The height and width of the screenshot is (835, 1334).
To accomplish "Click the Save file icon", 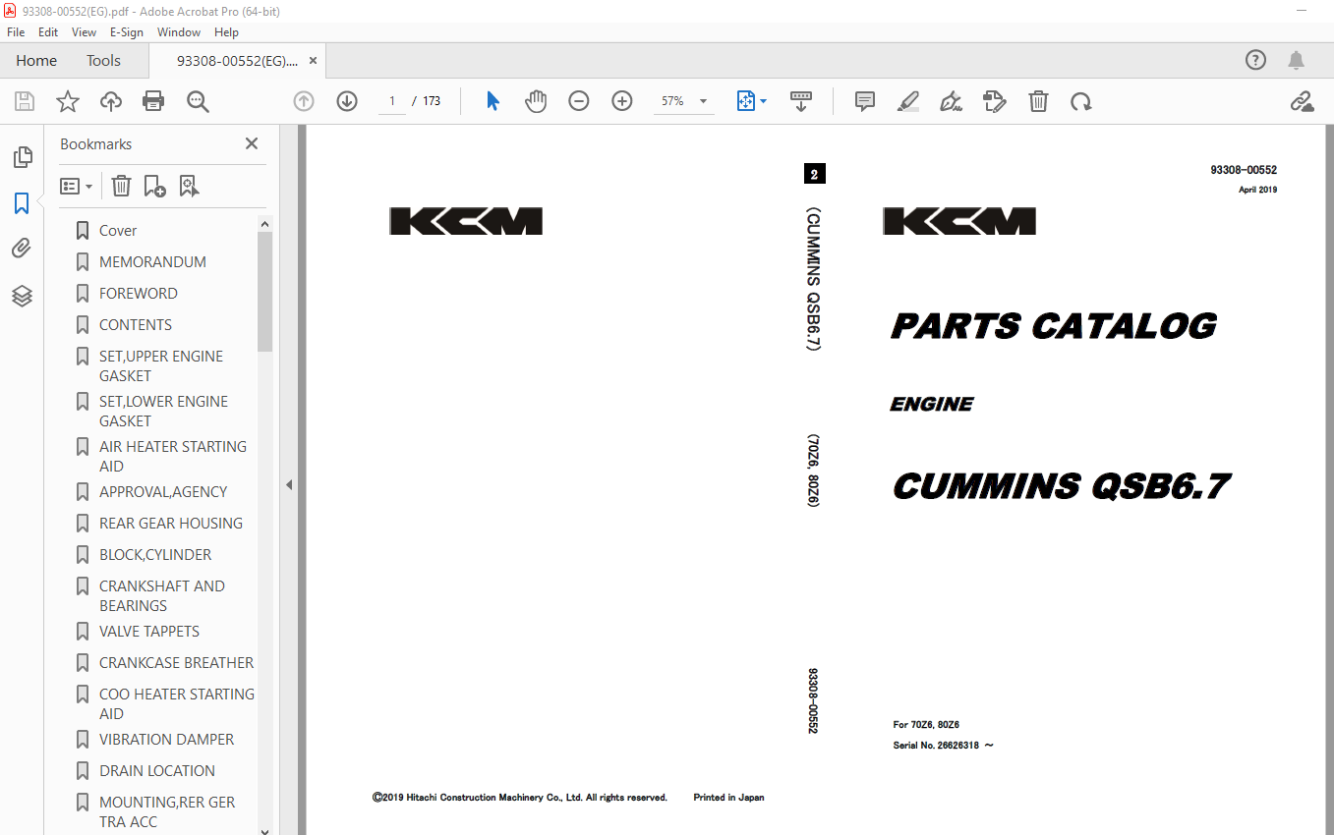I will pos(25,101).
